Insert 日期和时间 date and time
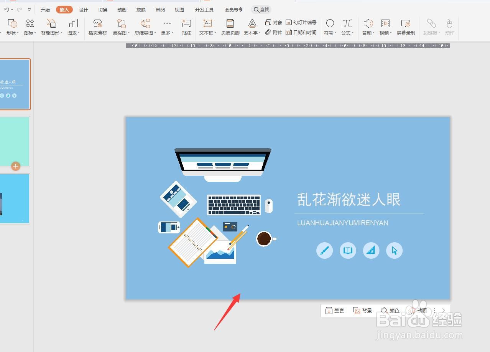Viewport: 490px width, 352px height. tap(301, 33)
